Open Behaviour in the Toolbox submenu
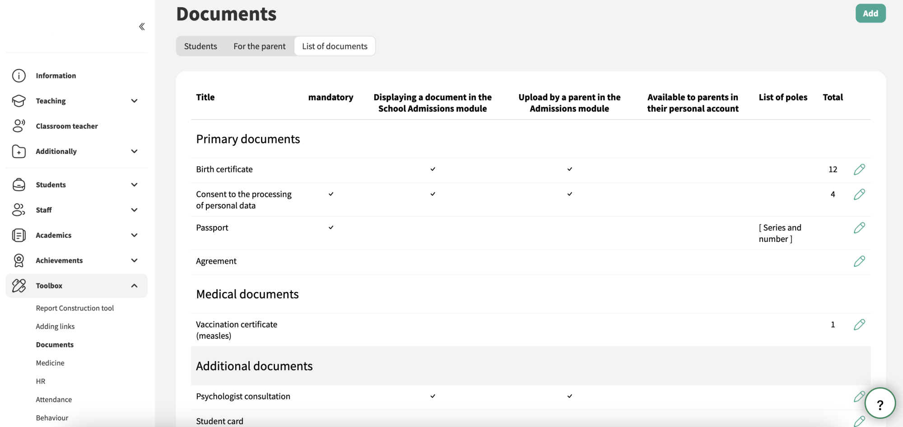Viewport: 903px width, 427px height. coord(52,418)
